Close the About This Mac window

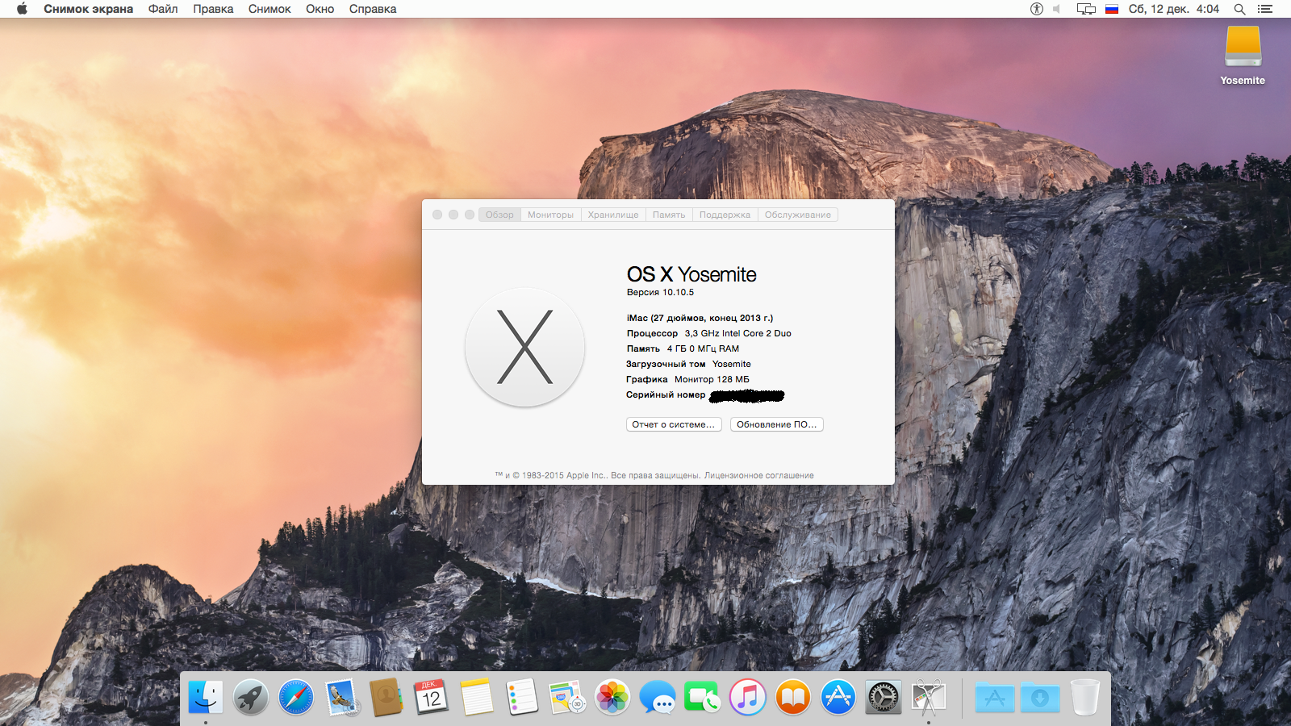(437, 215)
